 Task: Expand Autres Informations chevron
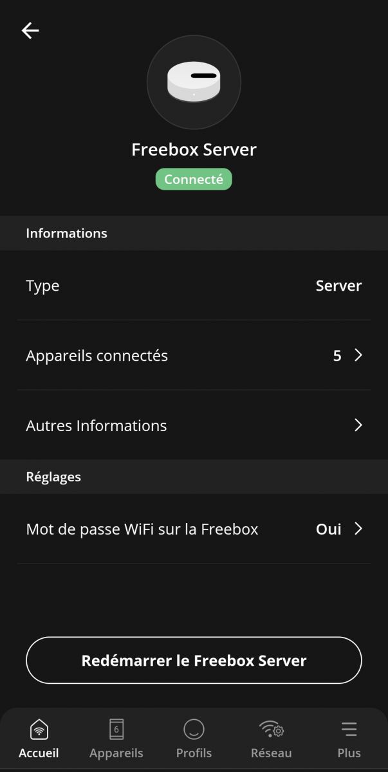click(358, 425)
